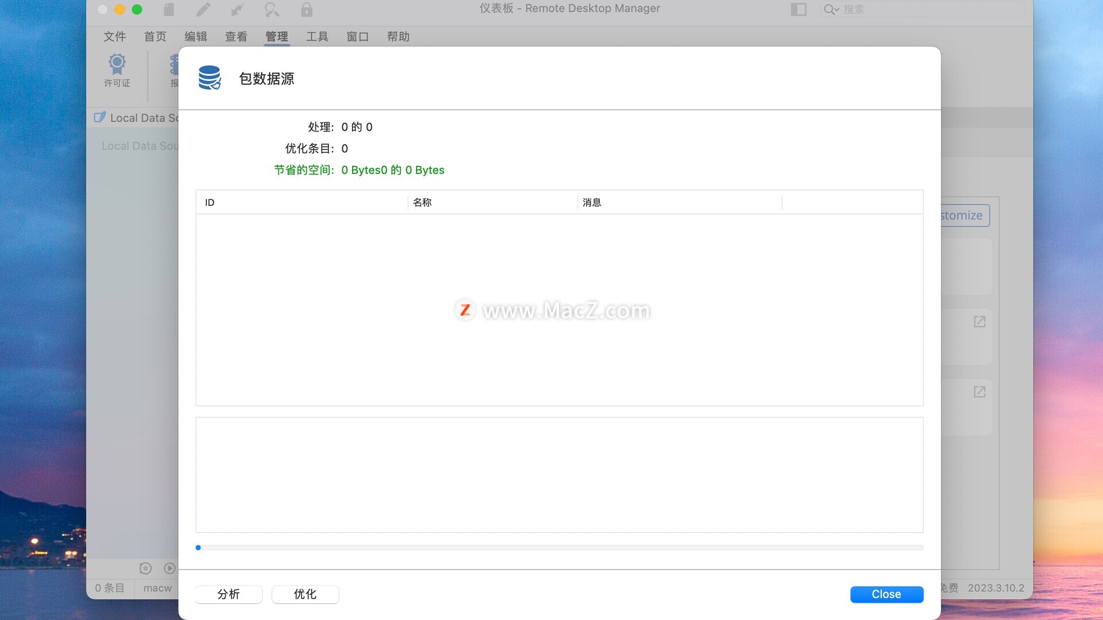The height and width of the screenshot is (620, 1103).
Task: Click the 优化 optimize button
Action: (305, 594)
